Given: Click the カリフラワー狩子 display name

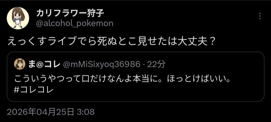Looking at the screenshot, I should click(70, 13).
